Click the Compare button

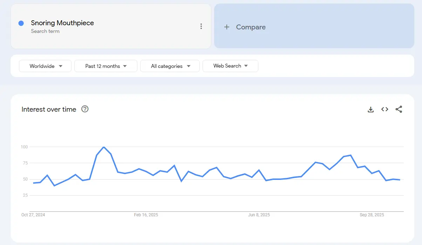click(251, 27)
